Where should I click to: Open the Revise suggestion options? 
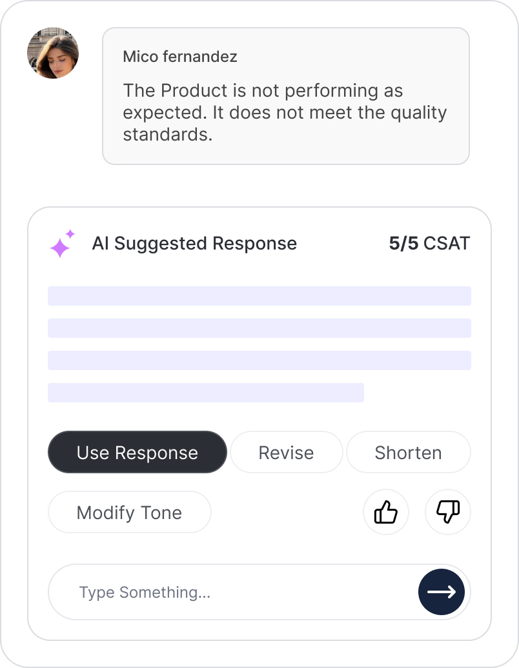286,452
